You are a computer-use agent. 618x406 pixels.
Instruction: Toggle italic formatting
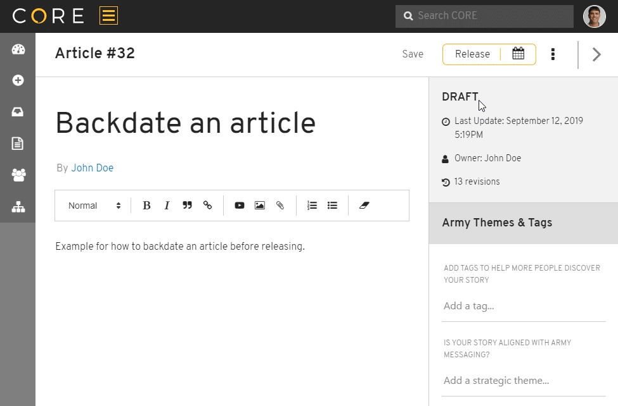pyautogui.click(x=167, y=206)
